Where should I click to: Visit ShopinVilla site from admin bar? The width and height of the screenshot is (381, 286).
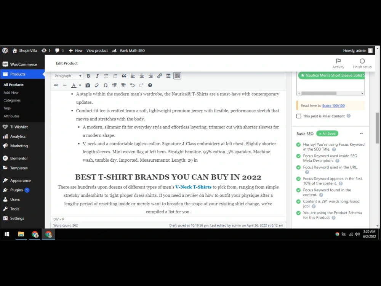click(x=25, y=51)
